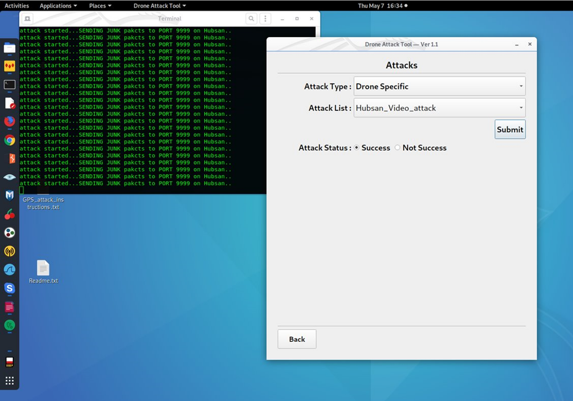Open the Drone Attack Tool app menu
The width and height of the screenshot is (573, 401).
point(160,5)
